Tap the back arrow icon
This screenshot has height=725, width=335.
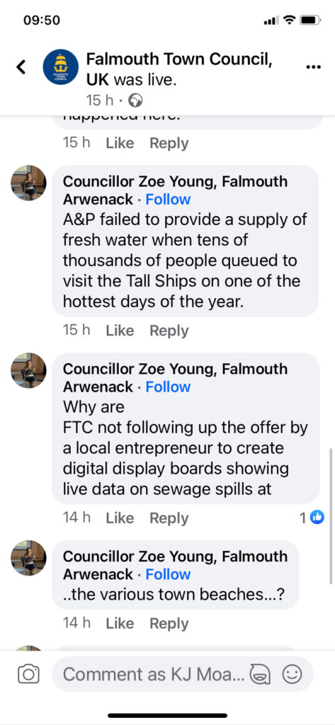point(21,67)
